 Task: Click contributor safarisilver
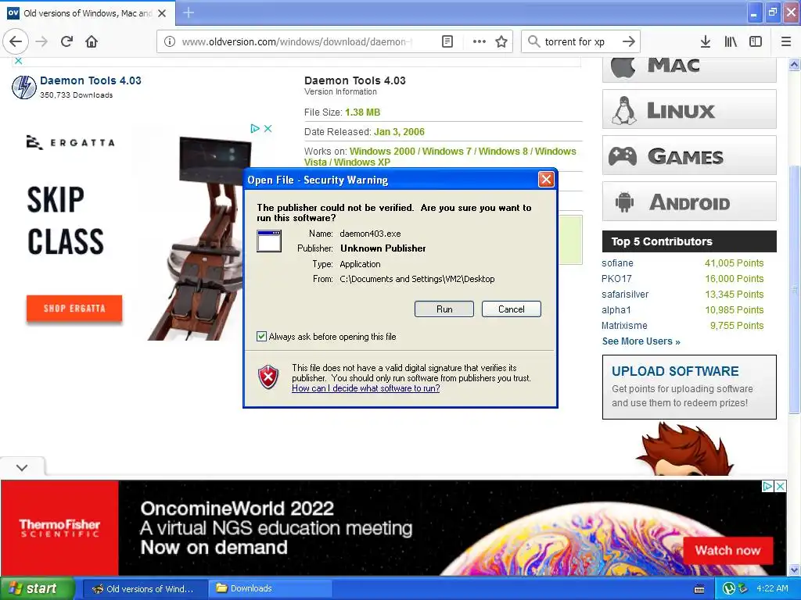(x=625, y=295)
